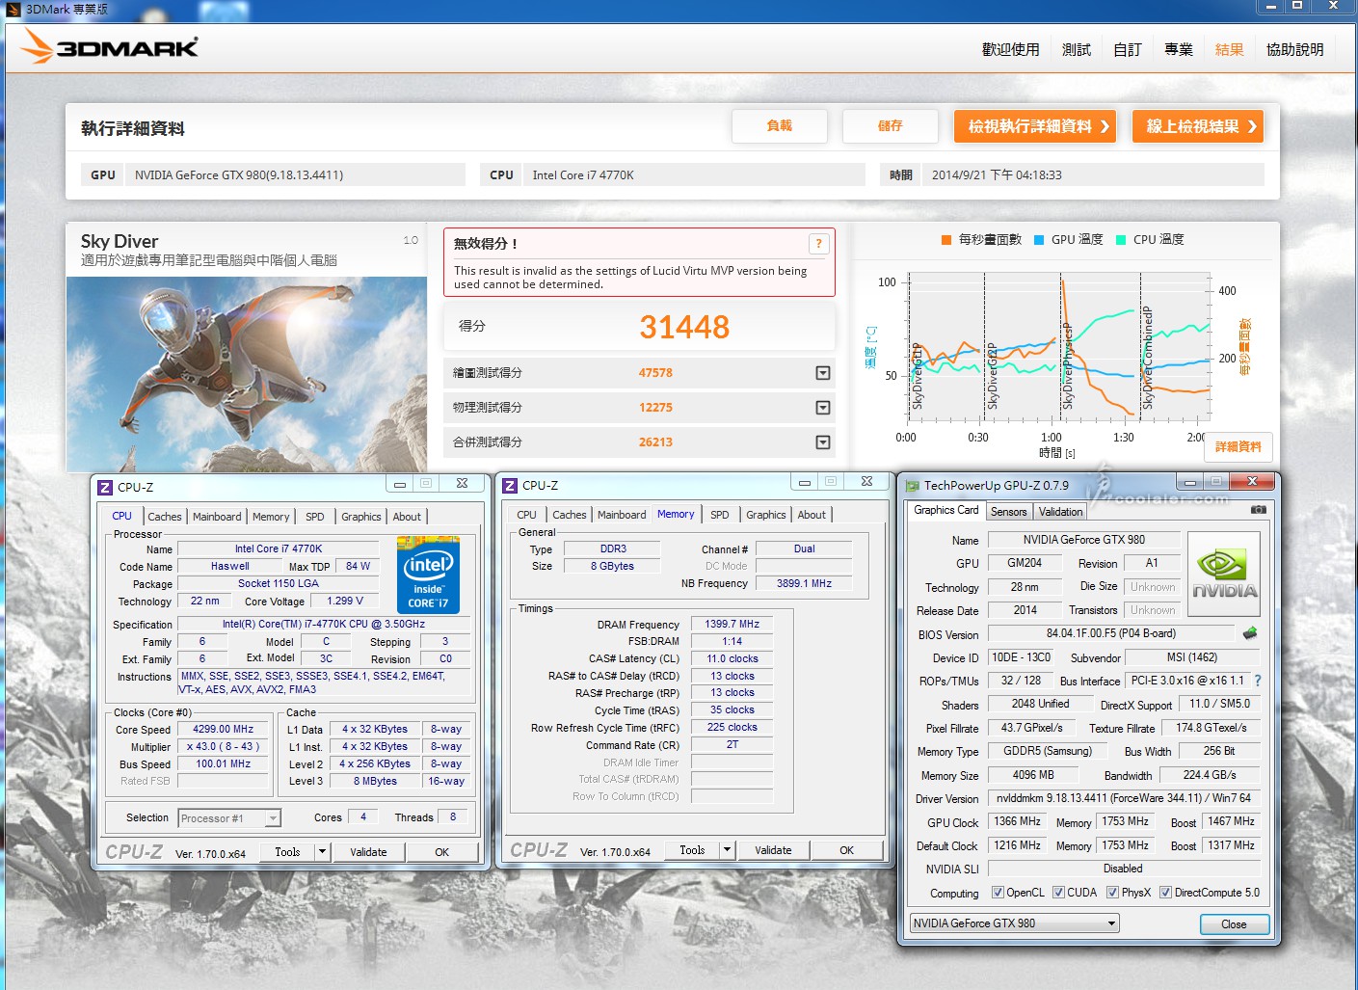Screen dimensions: 1358x990
Task: Expand the 合併測試得分 score row
Action: coord(823,442)
